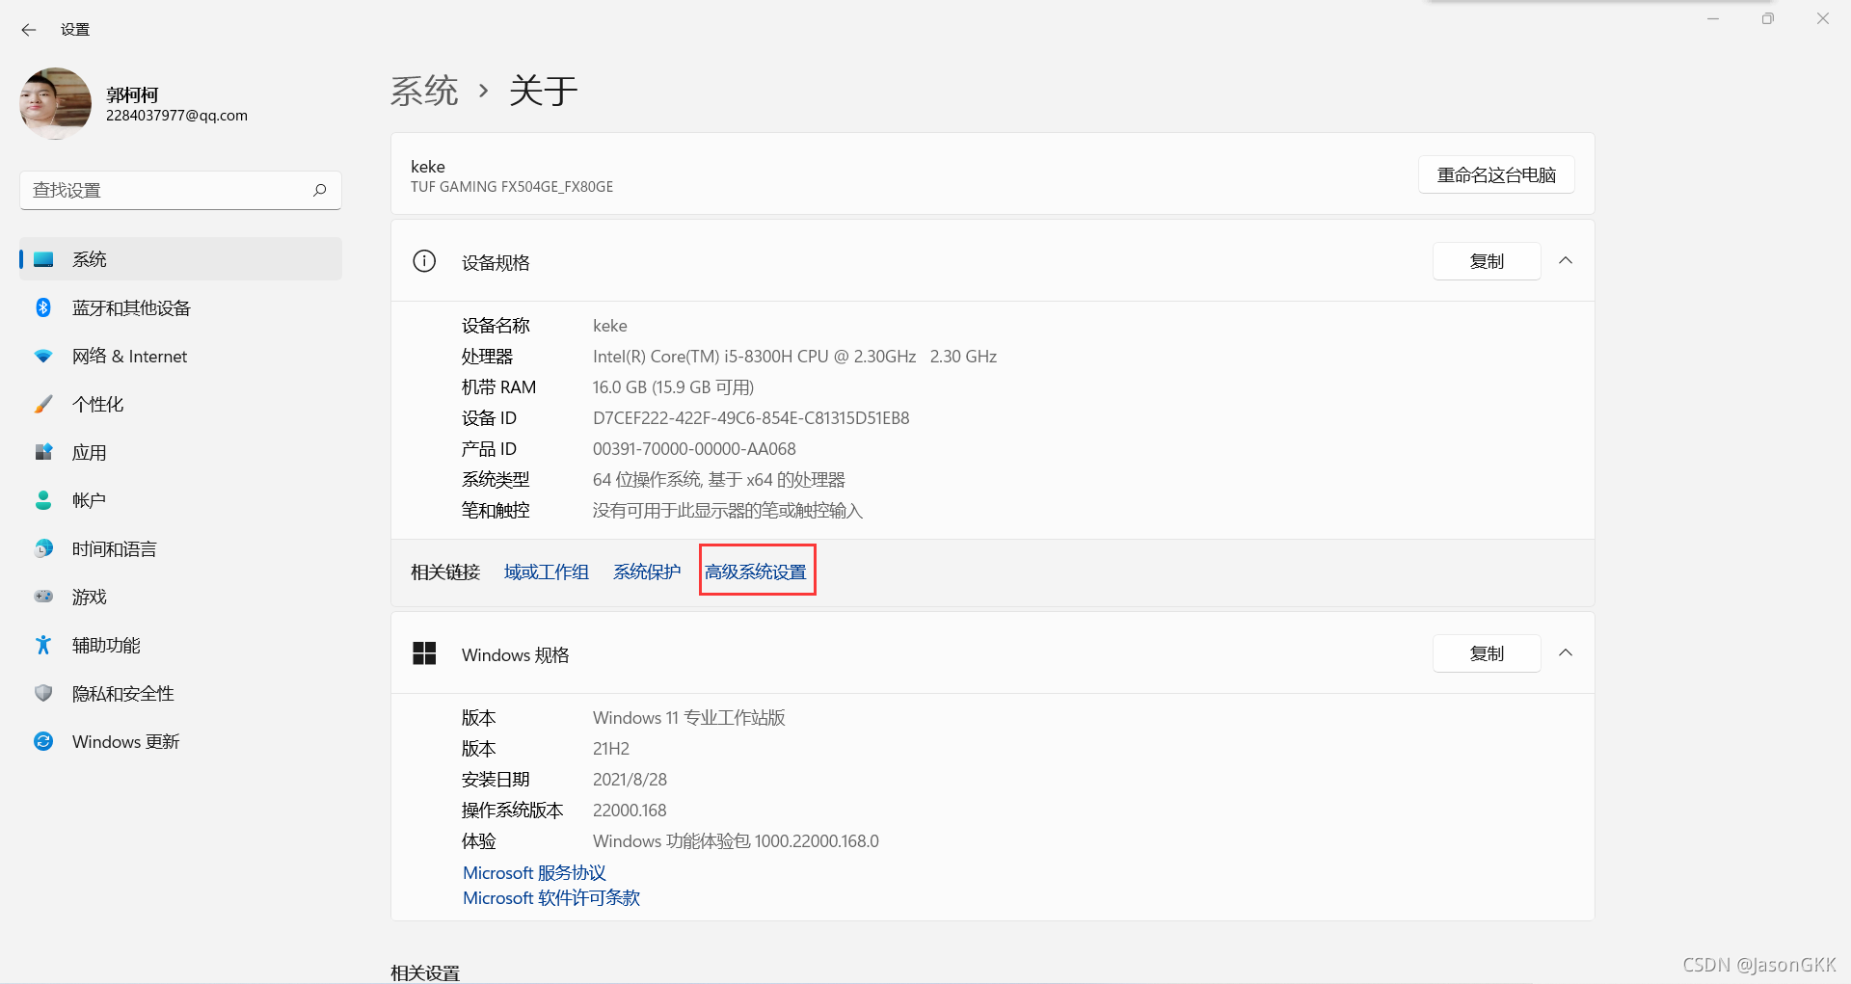This screenshot has height=984, width=1851.
Task: Click the System monitor icon in sidebar
Action: tap(43, 259)
